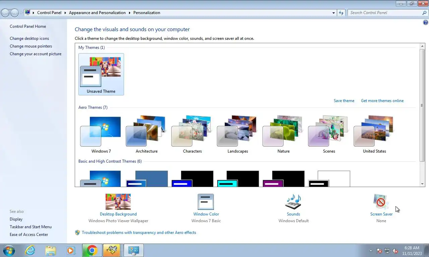This screenshot has height=257, width=429.
Task: Expand the arrow after Appearance and Personalization
Action: [129, 13]
